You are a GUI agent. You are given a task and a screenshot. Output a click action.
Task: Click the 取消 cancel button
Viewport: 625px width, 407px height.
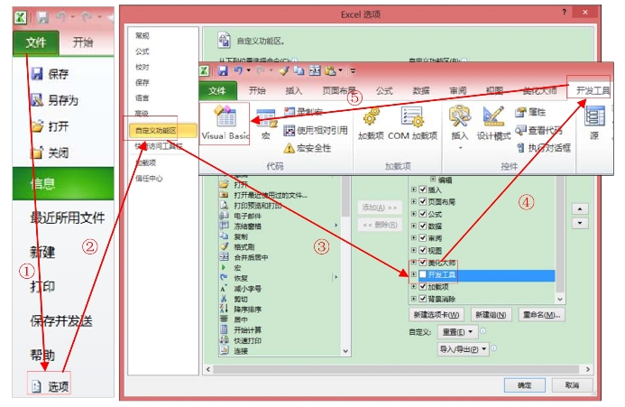click(x=572, y=385)
